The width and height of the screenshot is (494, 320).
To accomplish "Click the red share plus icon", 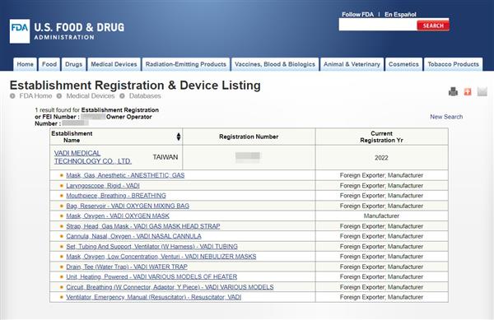I will click(x=468, y=91).
